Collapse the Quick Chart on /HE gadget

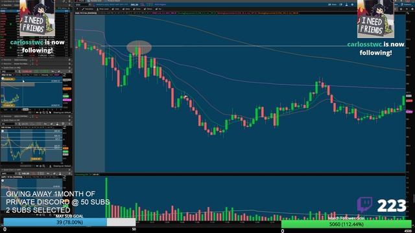coord(2,120)
